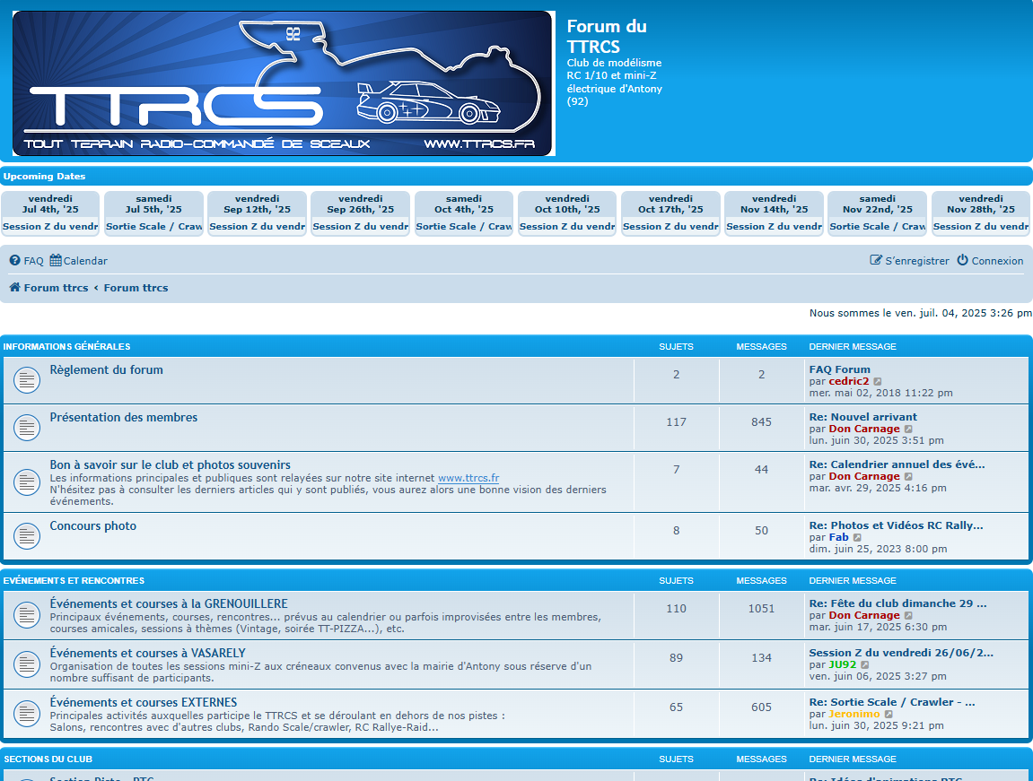The height and width of the screenshot is (781, 1033).
Task: Follow the www.ttrcs.fr link in description
Action: tap(468, 478)
